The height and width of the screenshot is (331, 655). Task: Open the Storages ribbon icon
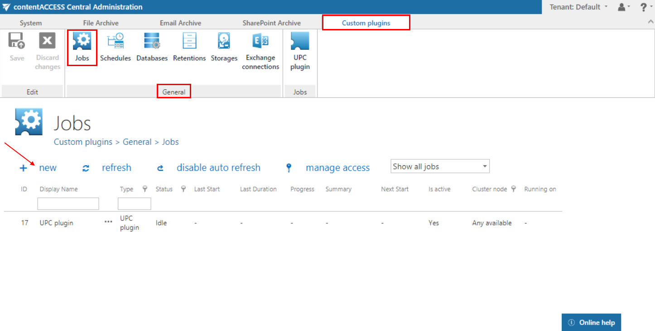[224, 47]
